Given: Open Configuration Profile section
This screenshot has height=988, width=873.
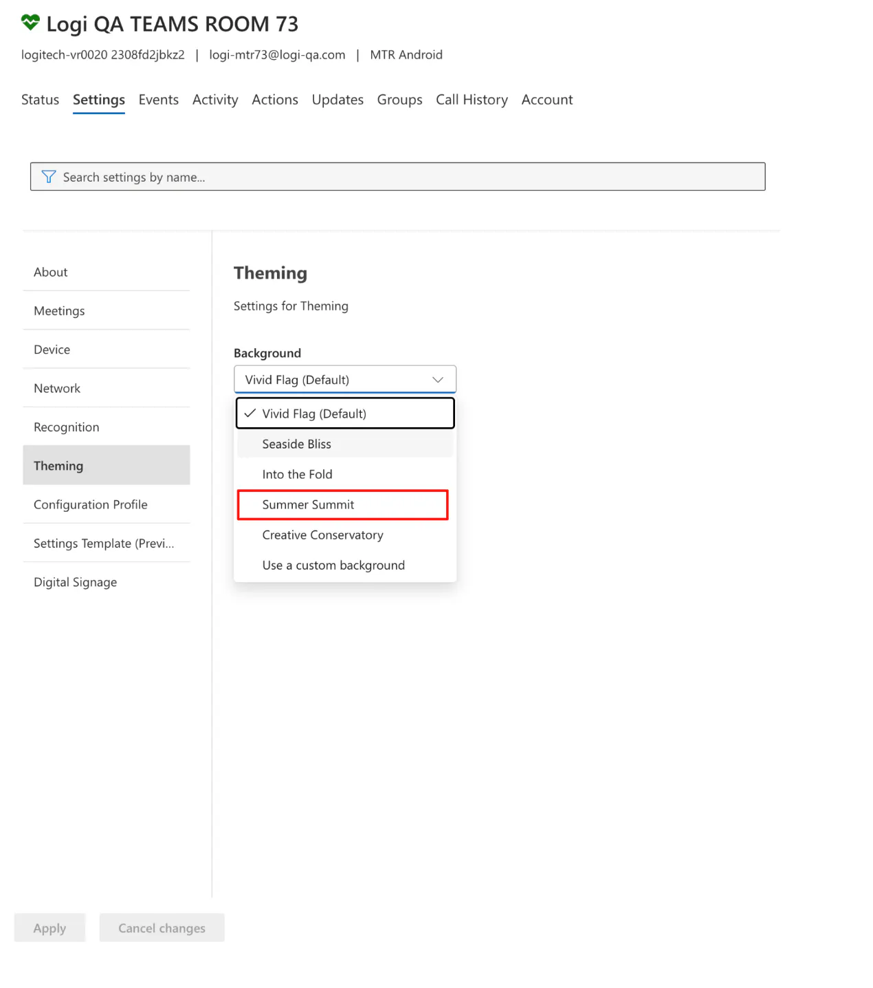Looking at the screenshot, I should 107,504.
